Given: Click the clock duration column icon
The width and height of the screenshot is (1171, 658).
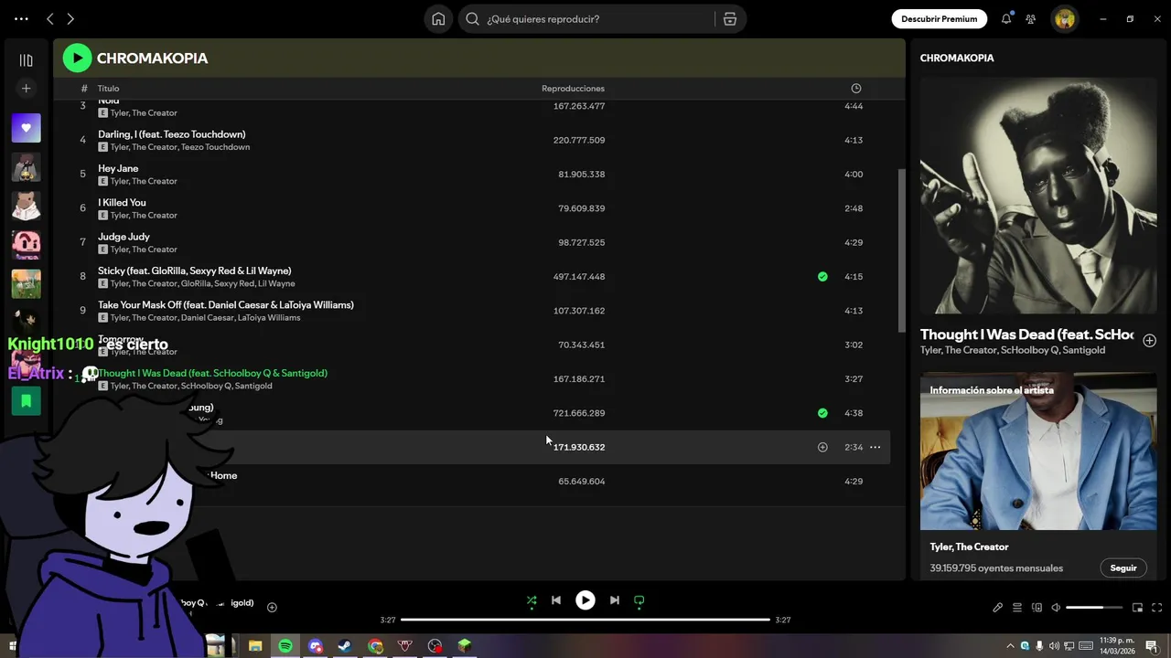Looking at the screenshot, I should (856, 89).
